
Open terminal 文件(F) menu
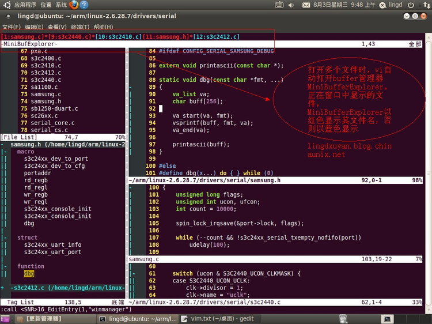(x=12, y=27)
